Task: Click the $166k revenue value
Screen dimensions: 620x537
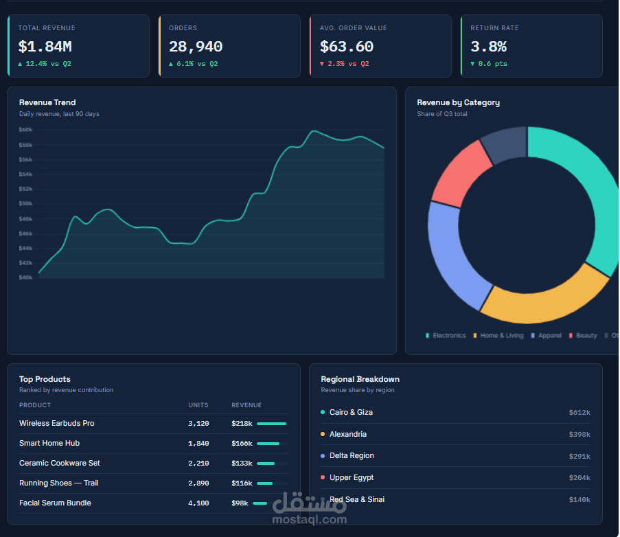Action: pyautogui.click(x=242, y=444)
